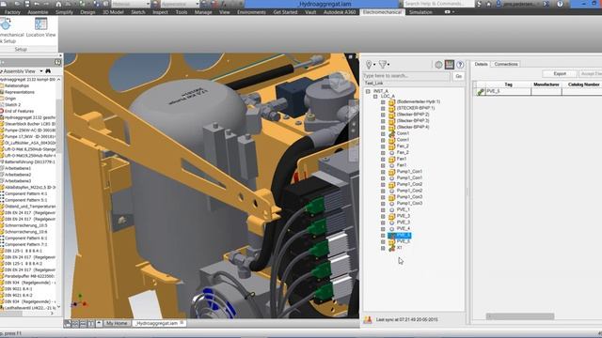Click the Home icon in quick access toolbar
Screen dimensions: 602x338
[x=58, y=4]
